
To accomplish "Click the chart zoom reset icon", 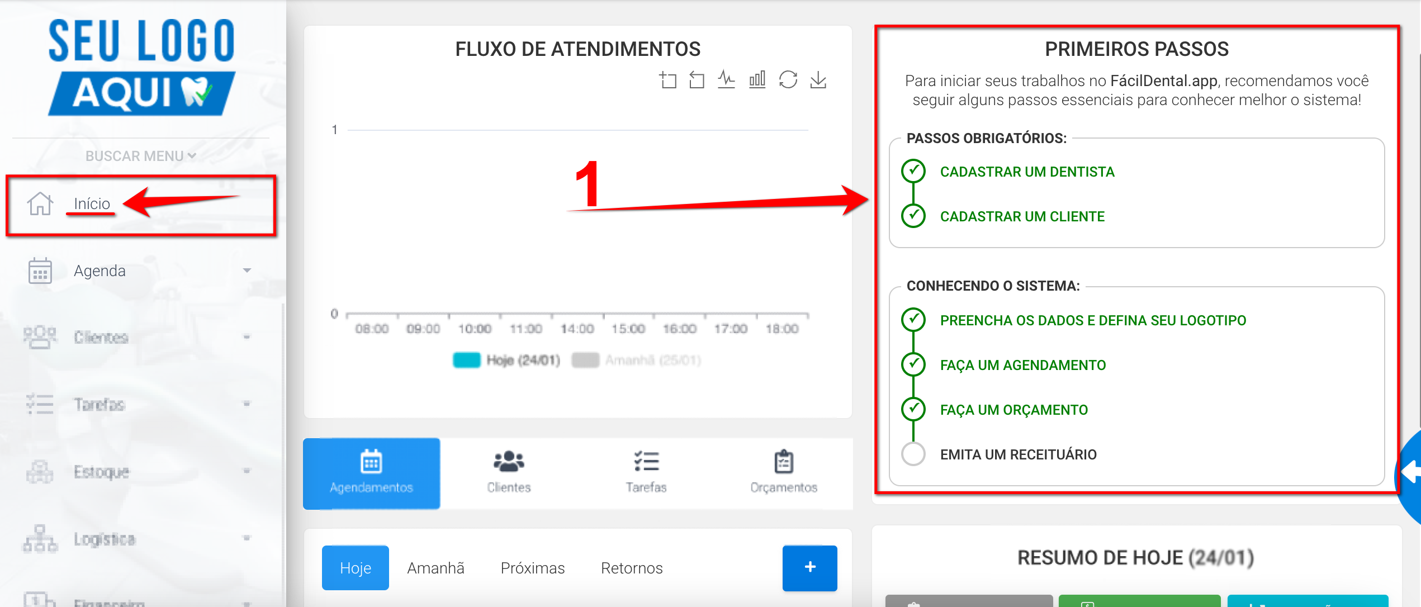I will click(x=697, y=80).
